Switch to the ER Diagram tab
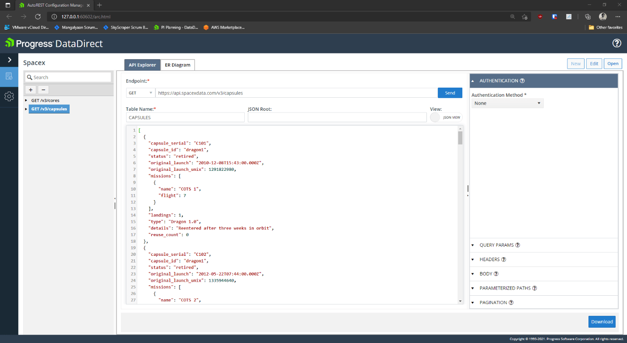This screenshot has height=343, width=627. [x=177, y=65]
